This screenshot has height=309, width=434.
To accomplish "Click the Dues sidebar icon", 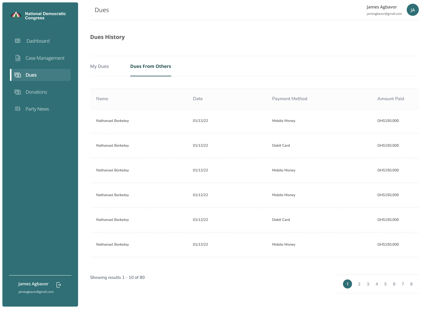I will click(x=18, y=75).
